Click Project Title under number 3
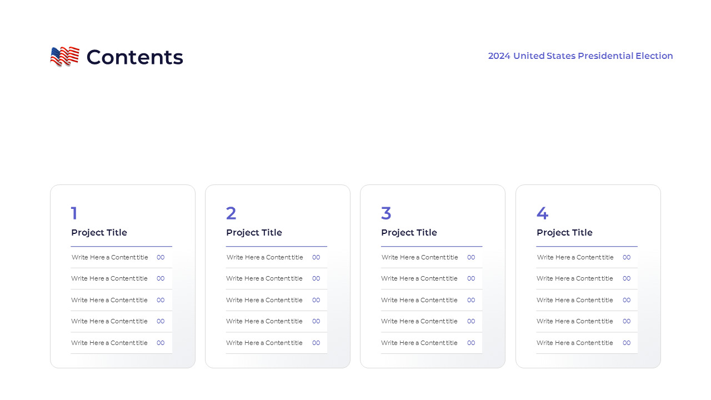This screenshot has height=400, width=711. [x=409, y=233]
